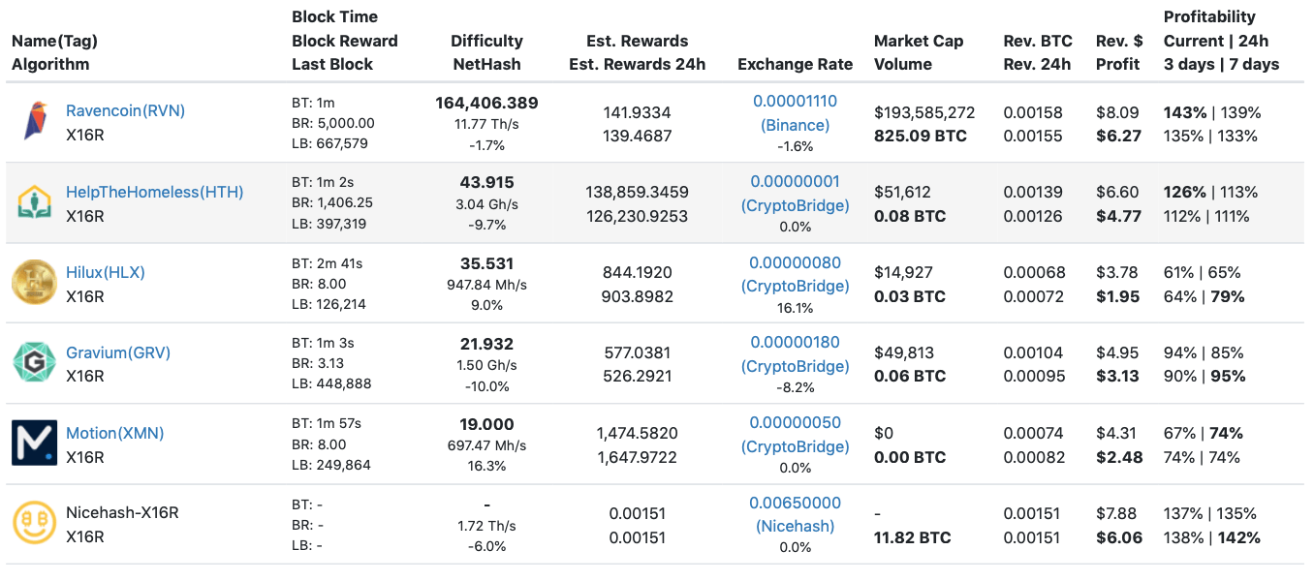Click the Gravium green gem icon
The height and width of the screenshot is (581, 1314).
[x=35, y=363]
